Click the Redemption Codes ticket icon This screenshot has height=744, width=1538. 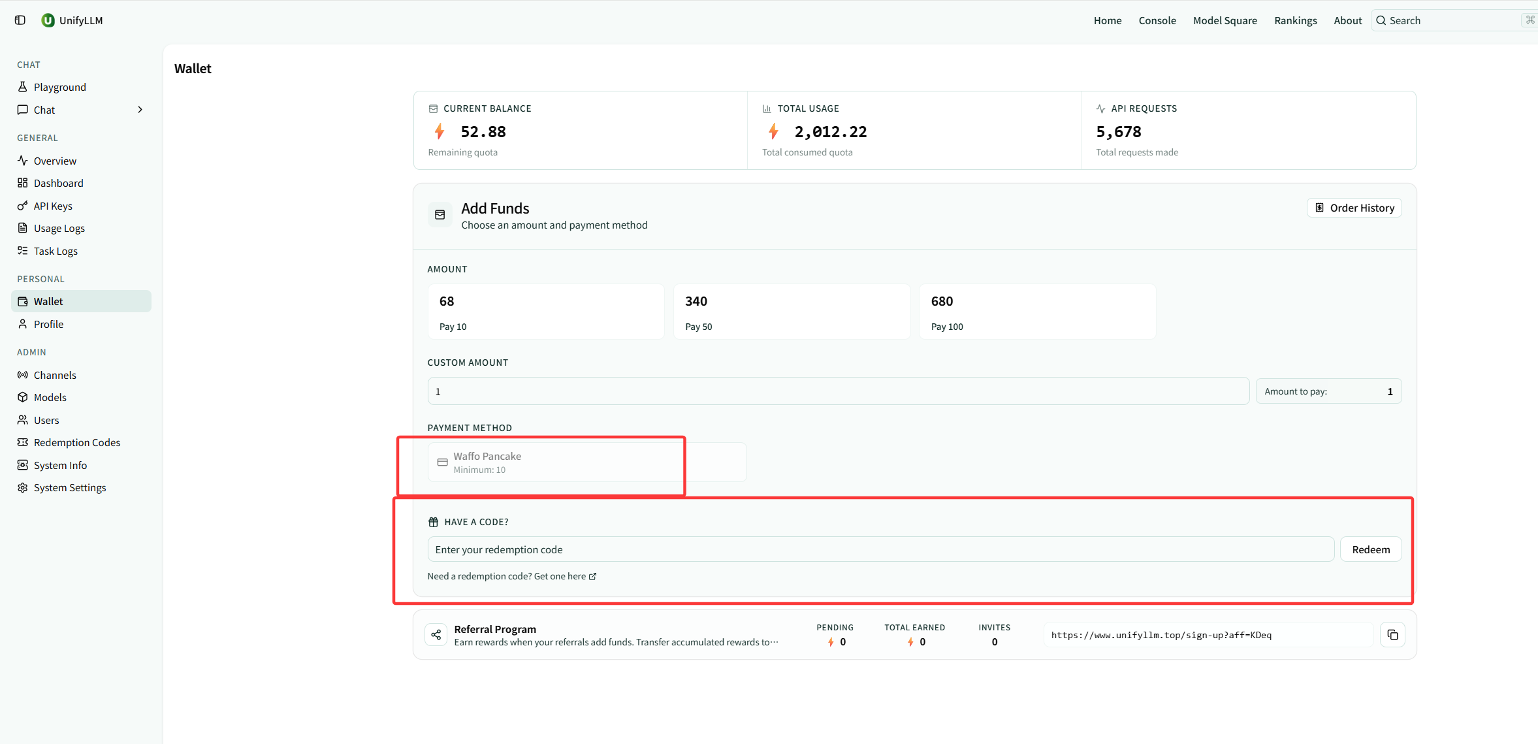23,442
